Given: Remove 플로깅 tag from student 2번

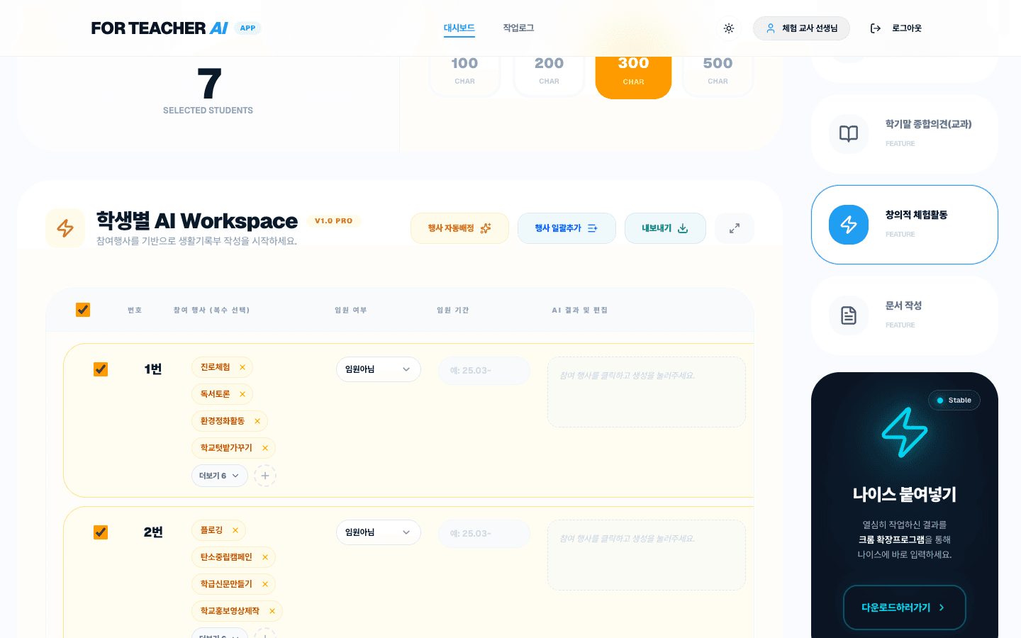Looking at the screenshot, I should [x=235, y=530].
